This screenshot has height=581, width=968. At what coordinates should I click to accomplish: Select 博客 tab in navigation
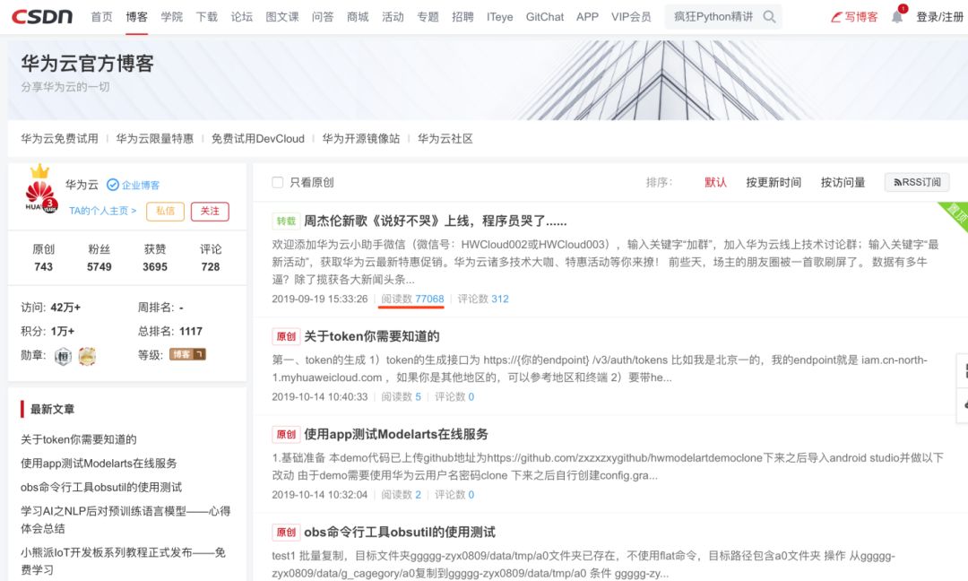[x=136, y=17]
